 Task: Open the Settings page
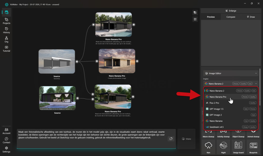click(x=6, y=150)
